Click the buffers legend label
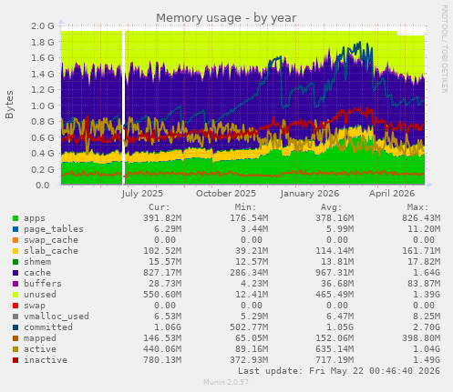Viewport: 453px width, 392px height. [43, 284]
